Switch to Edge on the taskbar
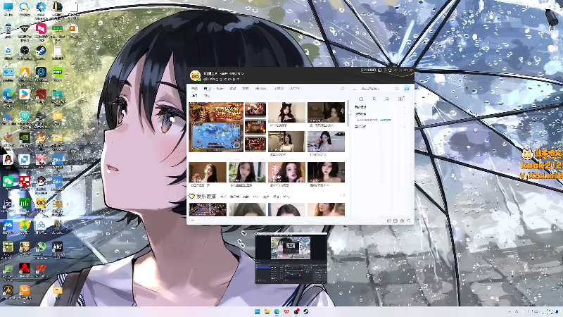Screen dimensions: 563x317 click(x=277, y=311)
